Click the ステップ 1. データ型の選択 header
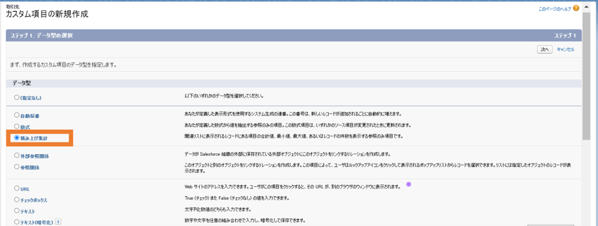 point(41,36)
